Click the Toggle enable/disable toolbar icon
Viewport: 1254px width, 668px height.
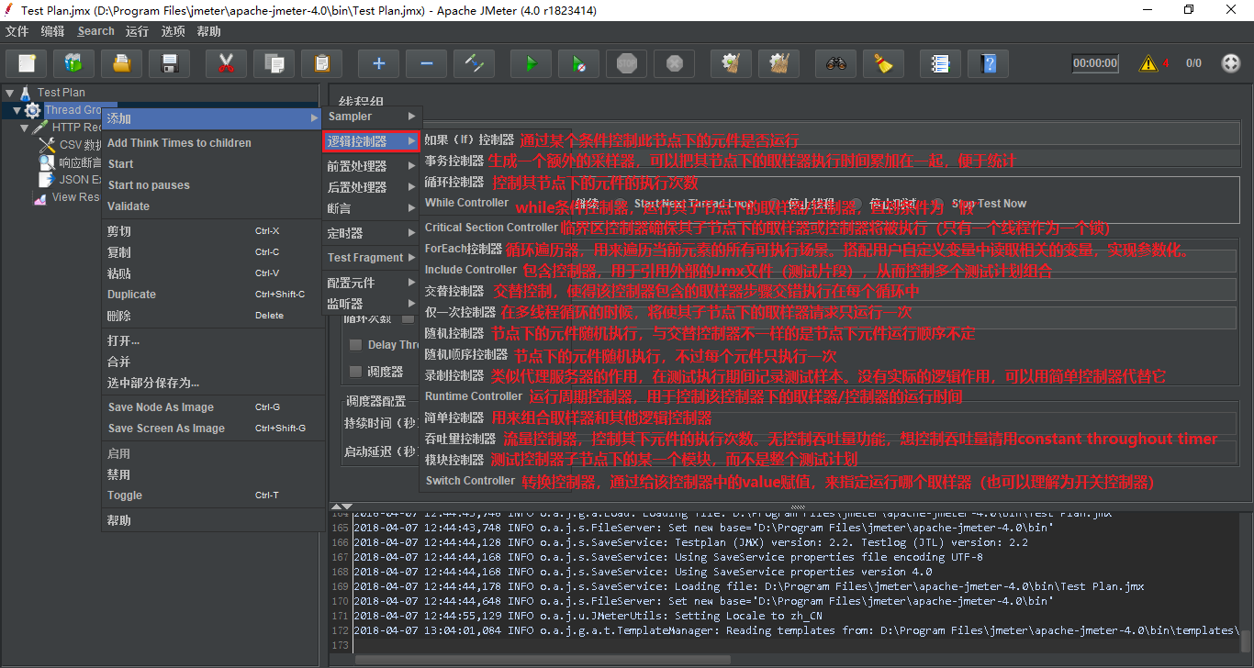474,63
